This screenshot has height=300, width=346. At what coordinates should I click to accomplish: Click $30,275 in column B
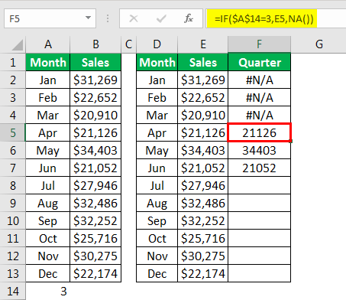click(x=95, y=256)
